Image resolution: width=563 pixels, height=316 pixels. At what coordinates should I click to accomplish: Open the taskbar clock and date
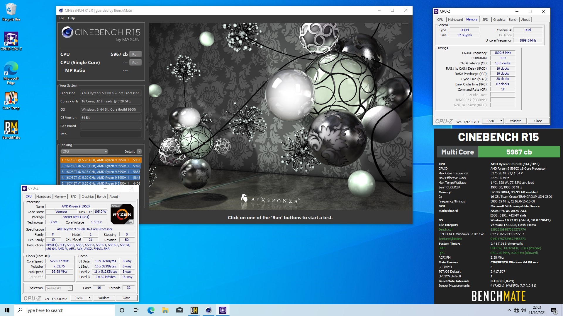pyautogui.click(x=537, y=310)
